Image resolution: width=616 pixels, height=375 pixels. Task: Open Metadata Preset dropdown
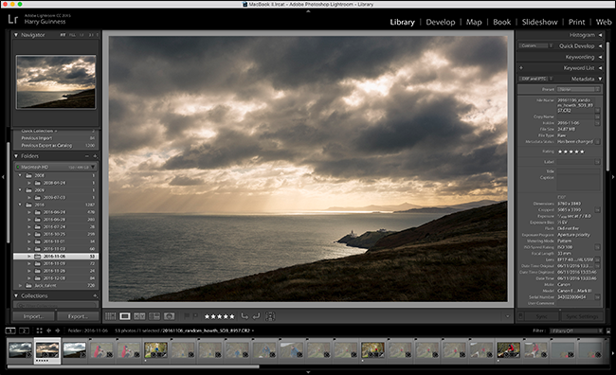[578, 90]
